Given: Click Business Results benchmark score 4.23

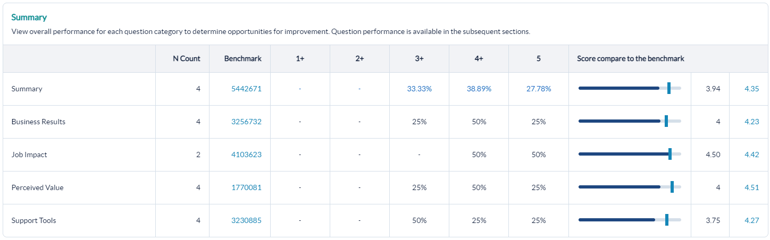Looking at the screenshot, I should [x=751, y=122].
